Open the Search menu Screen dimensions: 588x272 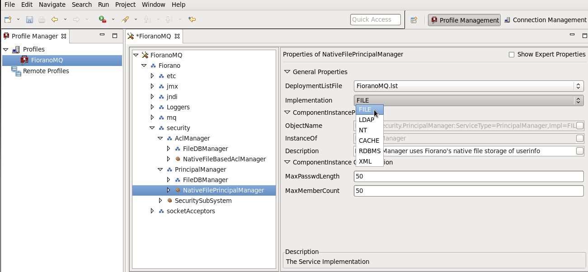point(82,5)
